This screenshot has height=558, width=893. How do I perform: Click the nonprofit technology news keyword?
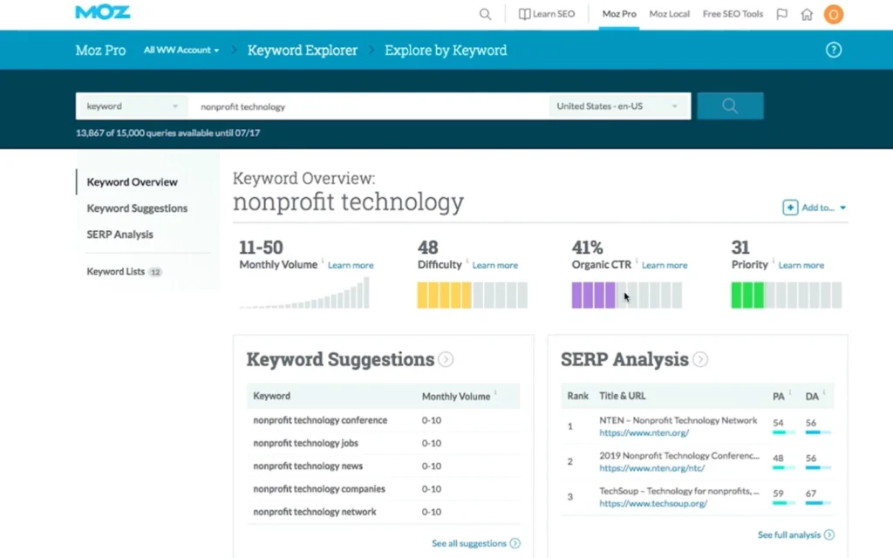(x=308, y=466)
